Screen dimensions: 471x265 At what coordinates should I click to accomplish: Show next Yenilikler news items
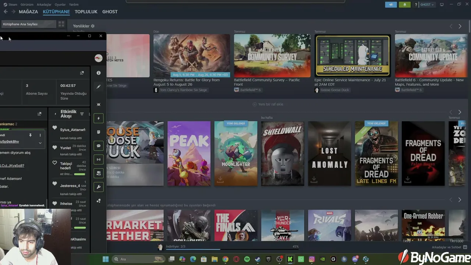[460, 26]
